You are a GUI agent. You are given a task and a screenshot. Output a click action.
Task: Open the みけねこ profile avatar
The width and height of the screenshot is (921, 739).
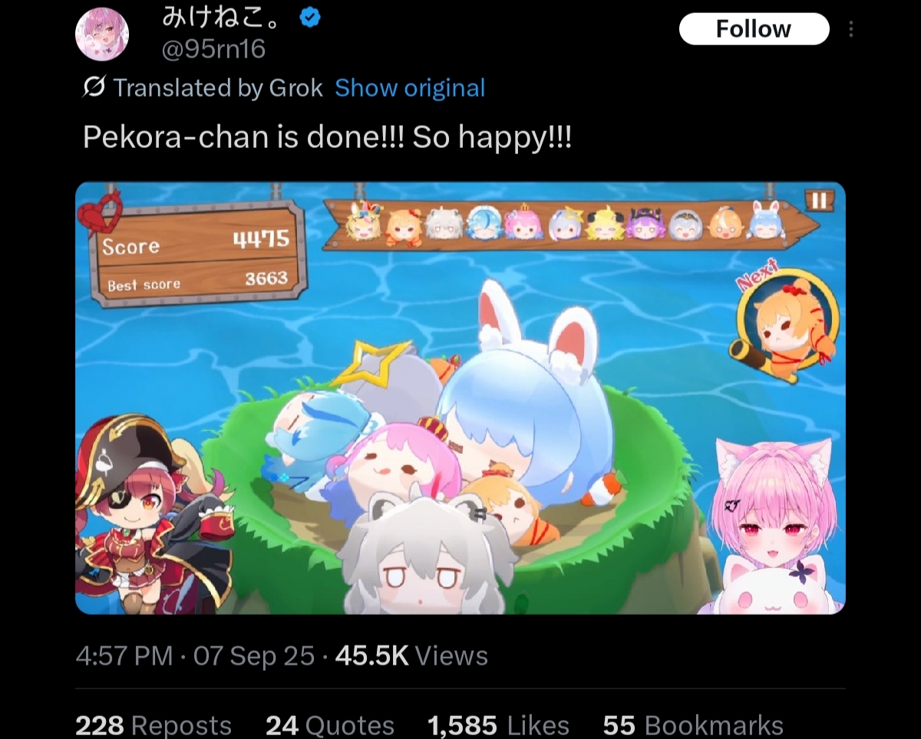(101, 34)
